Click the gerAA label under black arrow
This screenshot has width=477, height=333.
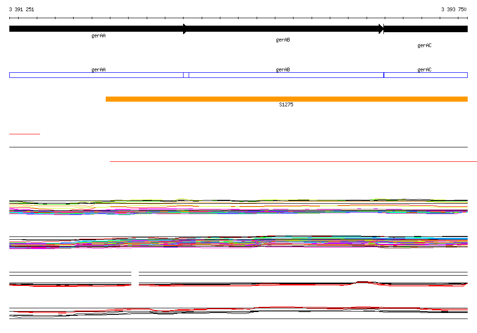coord(99,35)
